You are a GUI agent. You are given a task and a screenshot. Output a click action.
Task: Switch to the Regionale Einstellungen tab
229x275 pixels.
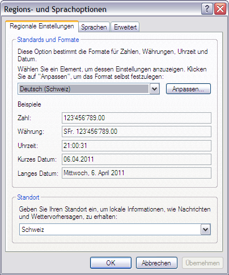click(x=42, y=26)
